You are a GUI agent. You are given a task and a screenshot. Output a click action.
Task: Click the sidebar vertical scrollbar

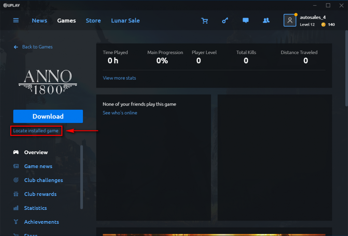(x=82, y=177)
